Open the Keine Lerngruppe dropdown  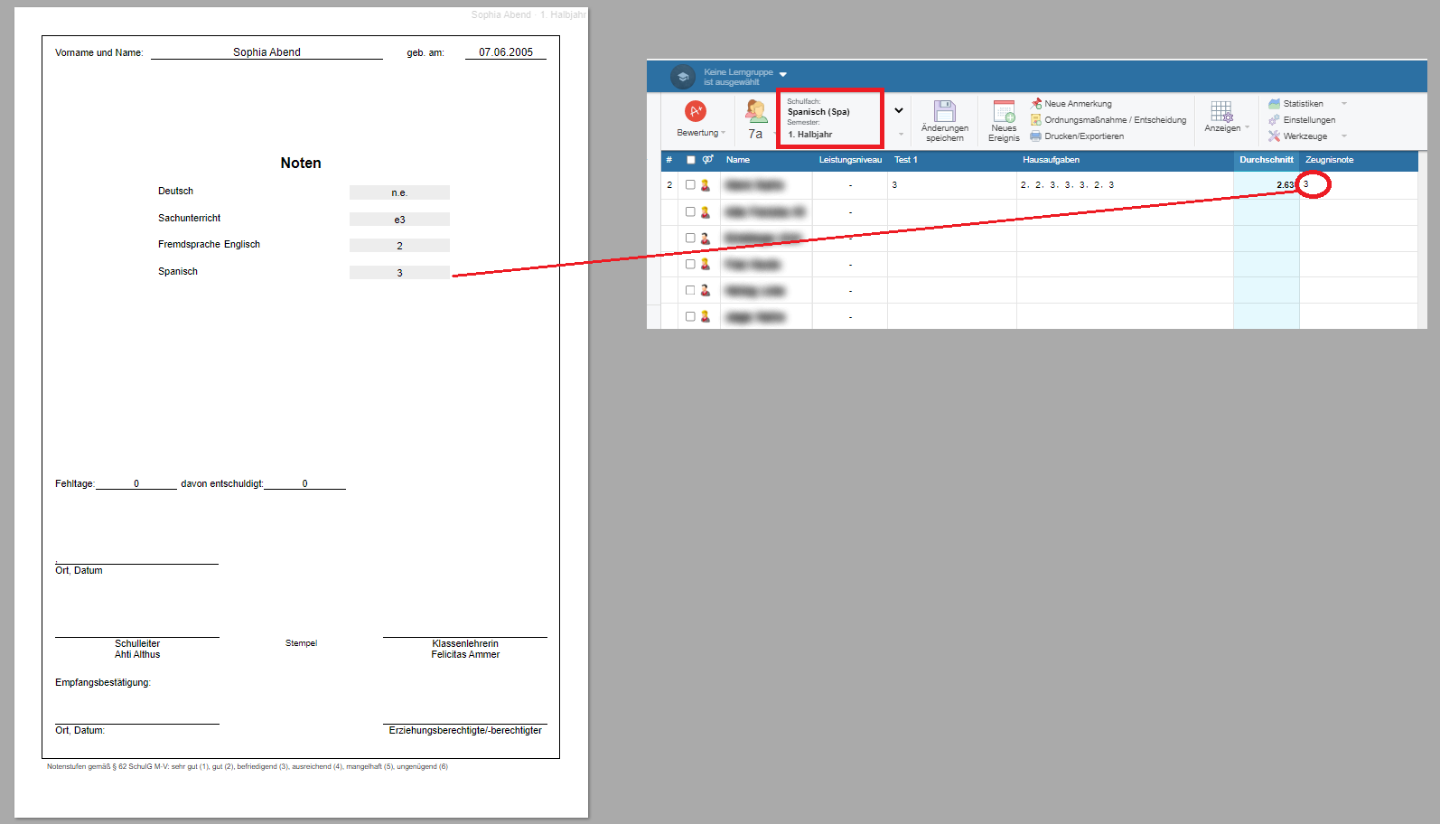(x=782, y=74)
